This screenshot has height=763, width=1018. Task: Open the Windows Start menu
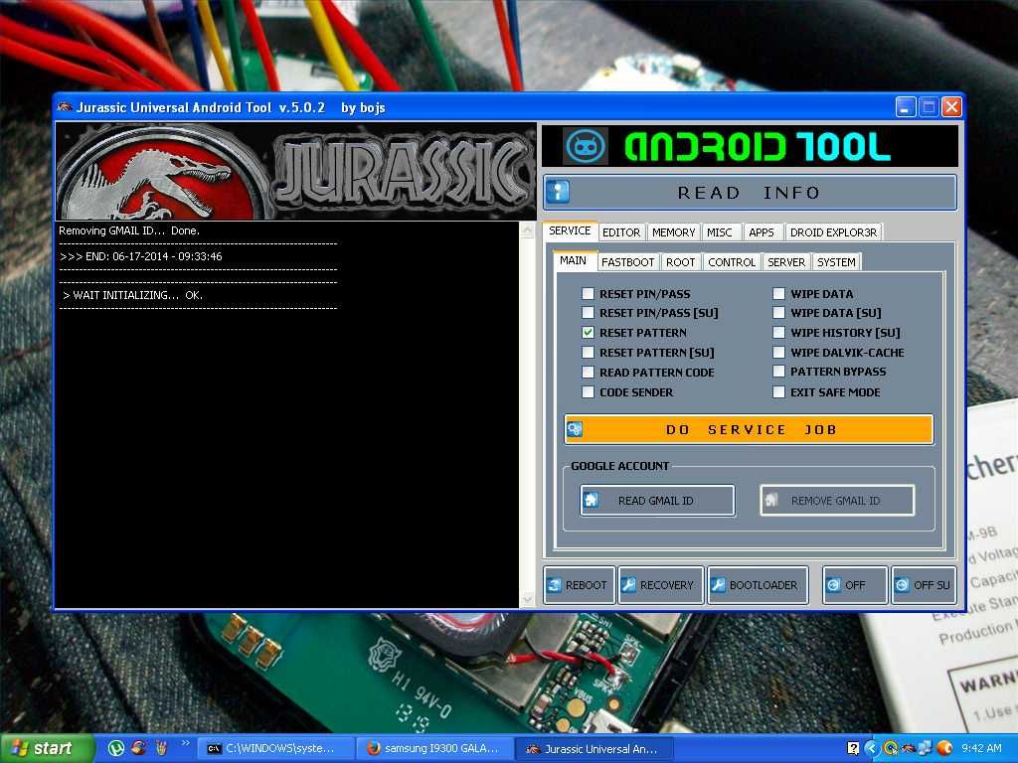[47, 749]
